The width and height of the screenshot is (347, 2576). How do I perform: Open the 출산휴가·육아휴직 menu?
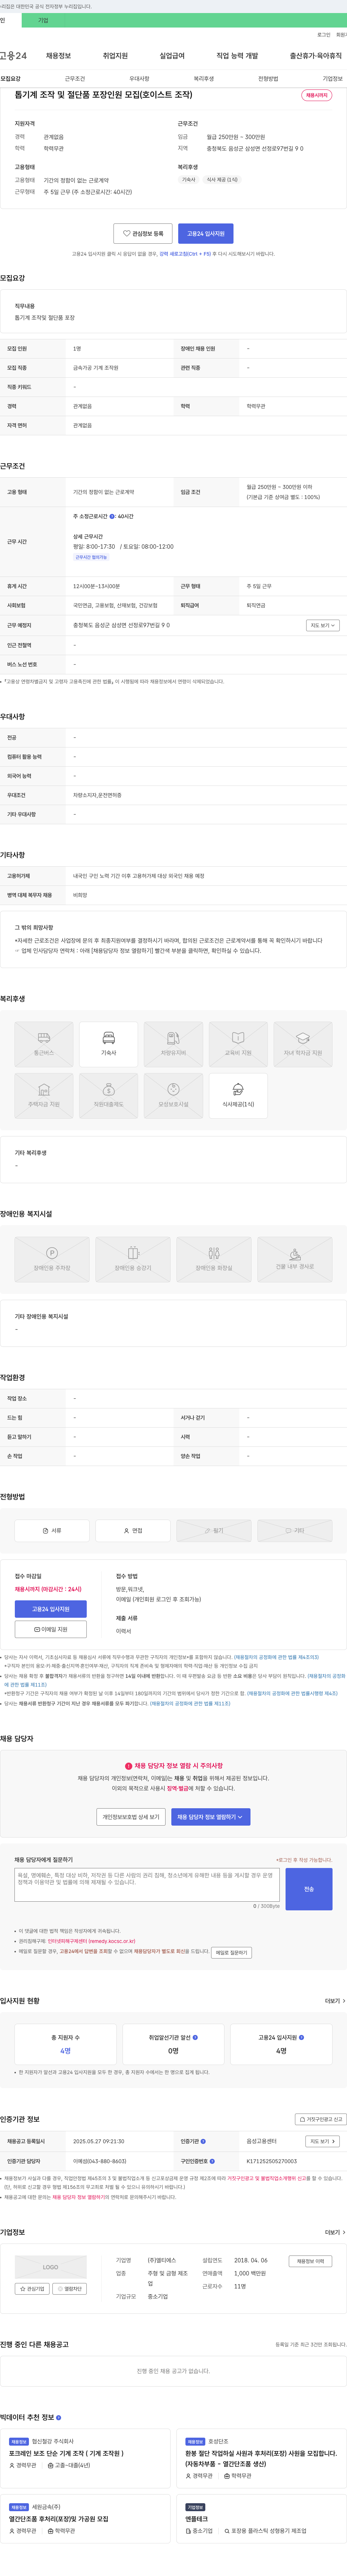316,56
